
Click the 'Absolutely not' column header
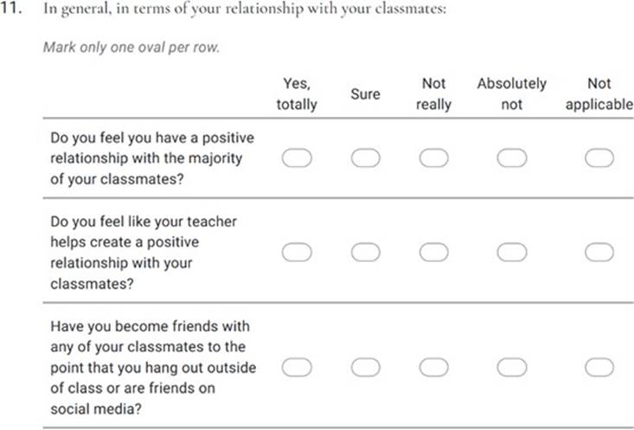(512, 94)
